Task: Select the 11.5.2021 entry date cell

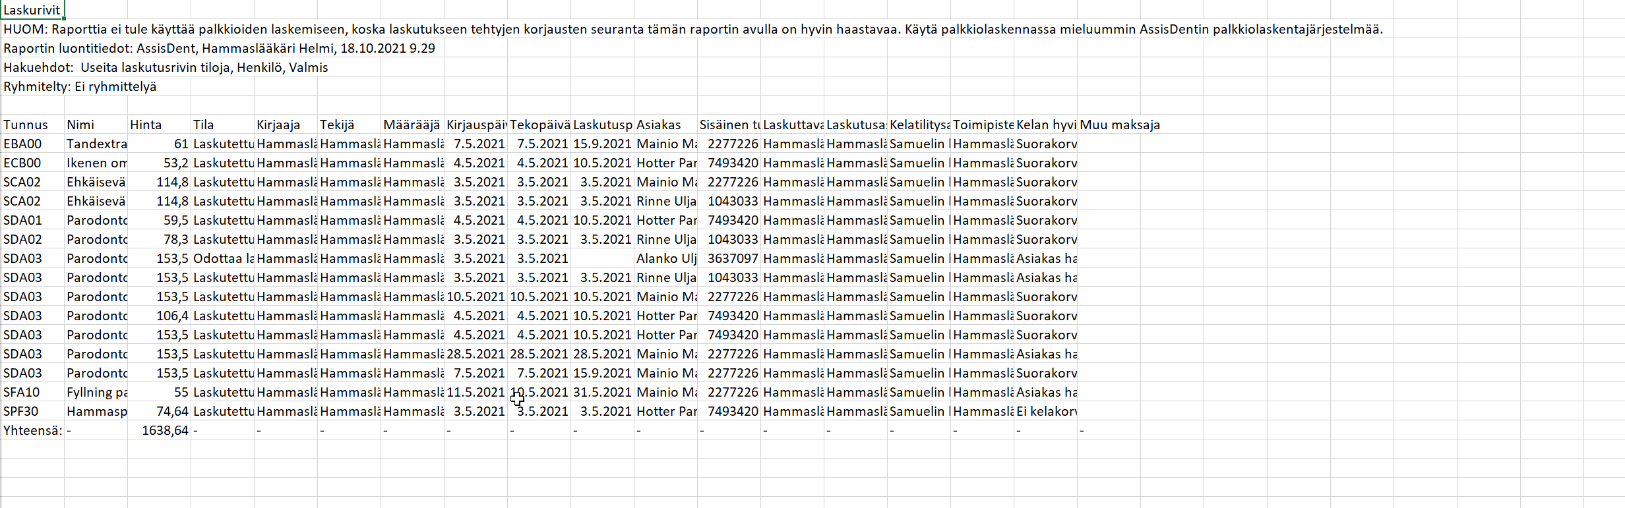Action: pos(475,392)
